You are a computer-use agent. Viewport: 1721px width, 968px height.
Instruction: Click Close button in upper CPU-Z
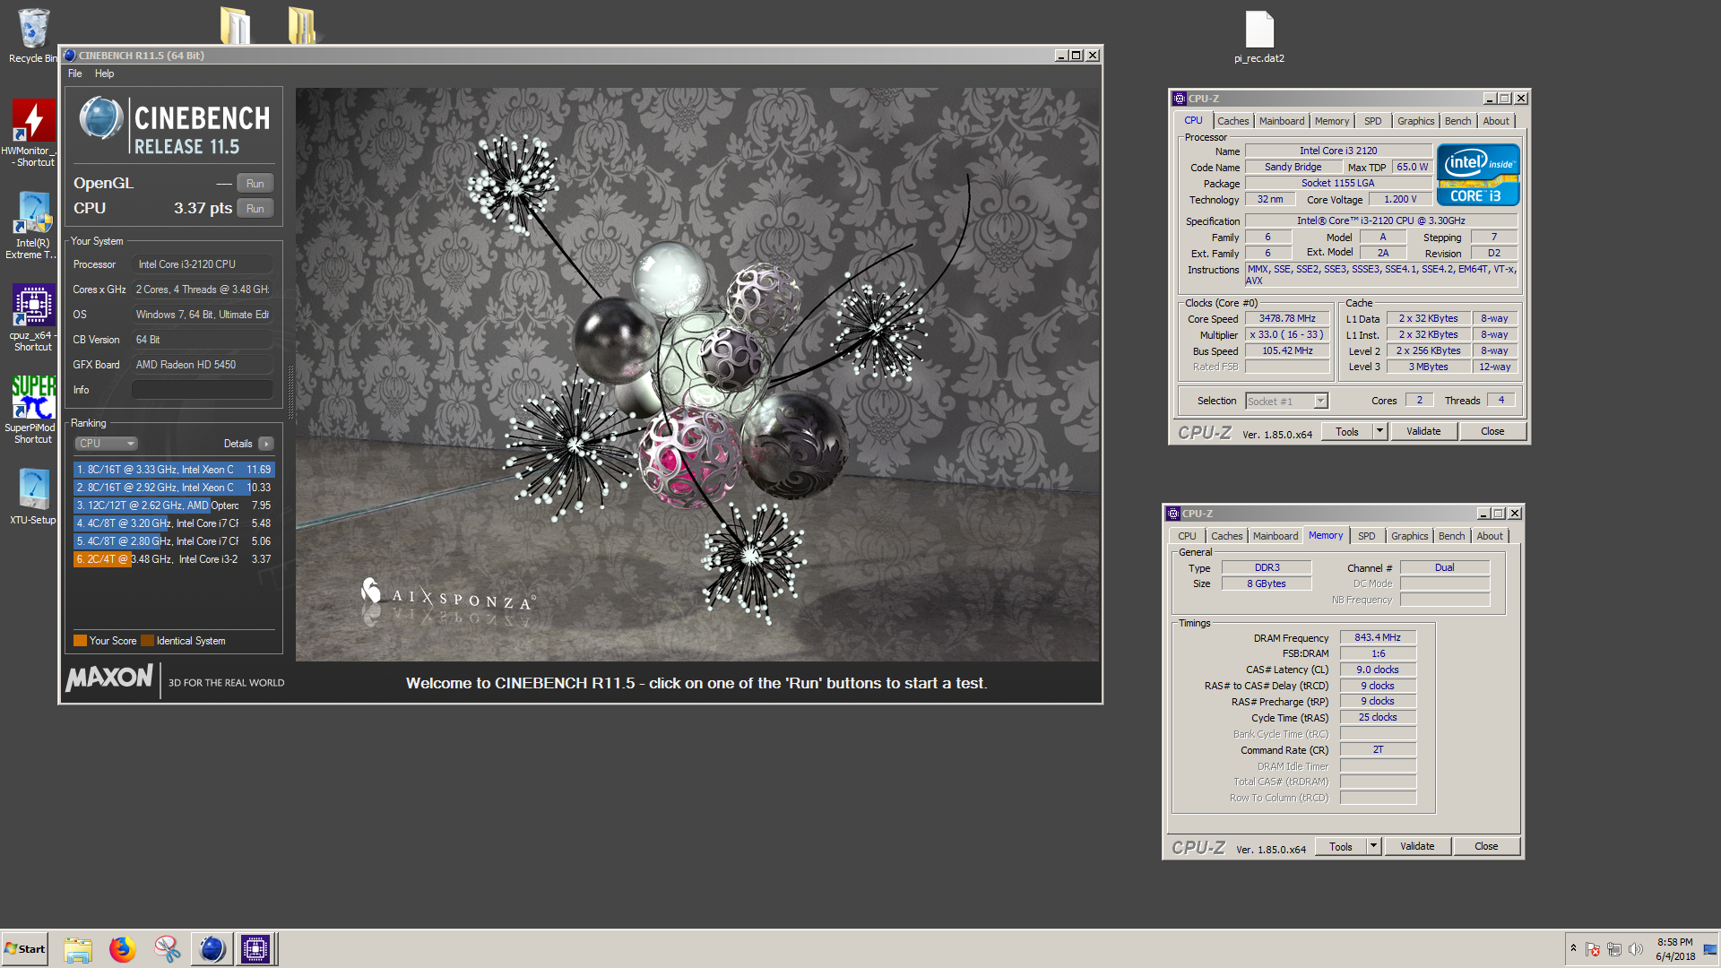1492,432
